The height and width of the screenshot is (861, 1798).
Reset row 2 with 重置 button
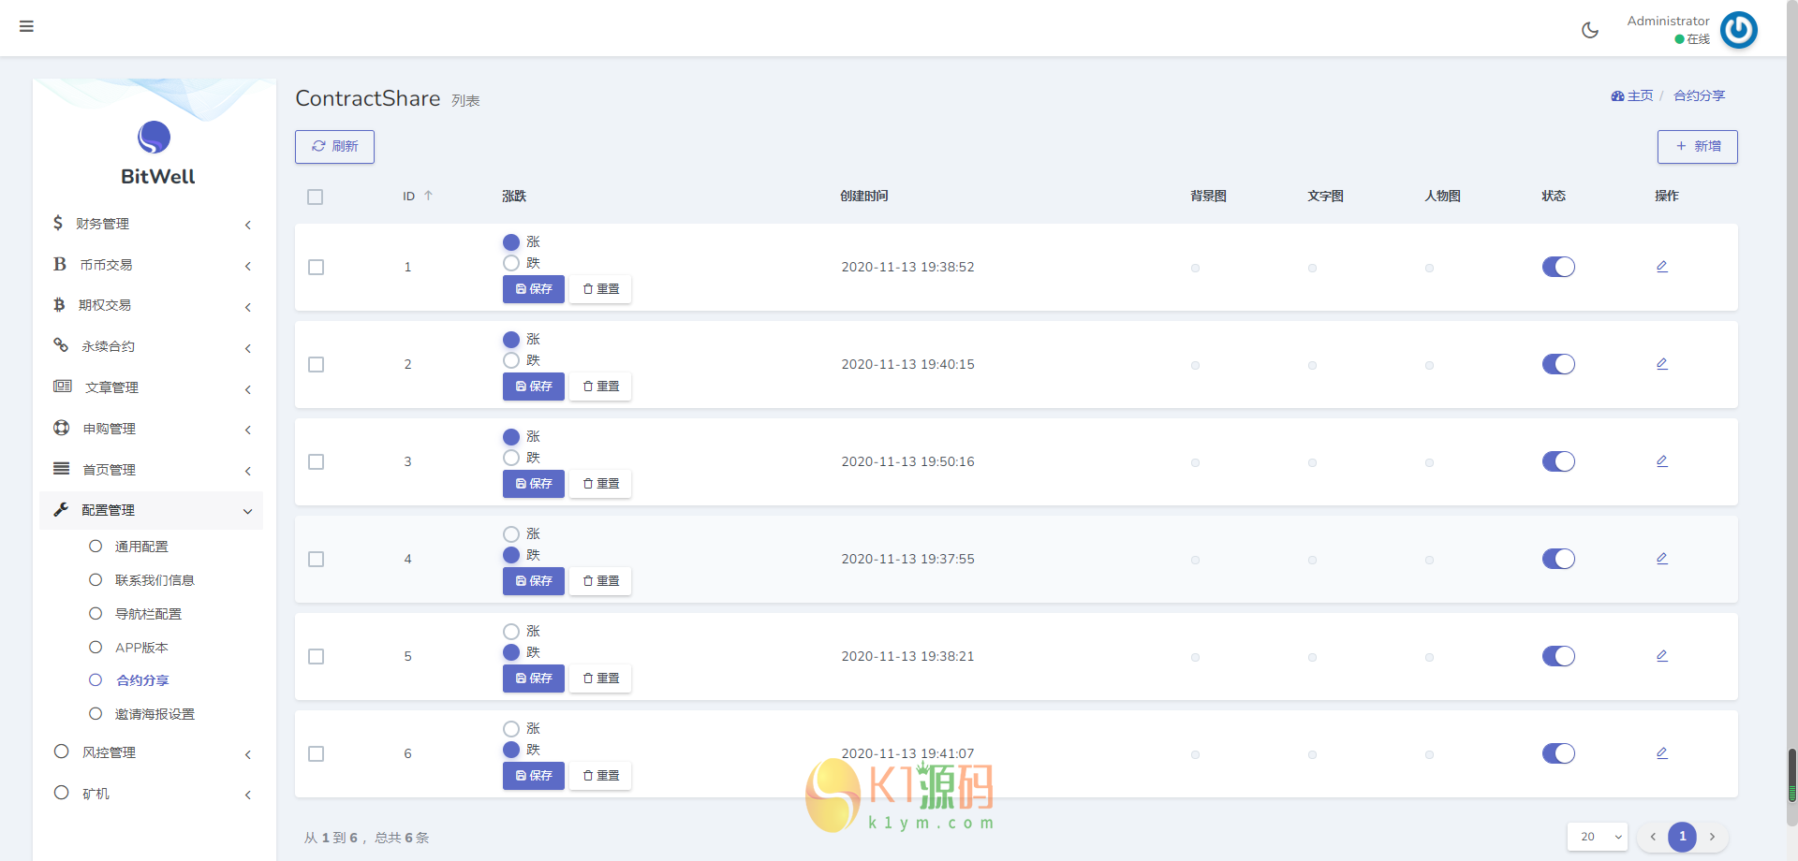click(600, 387)
